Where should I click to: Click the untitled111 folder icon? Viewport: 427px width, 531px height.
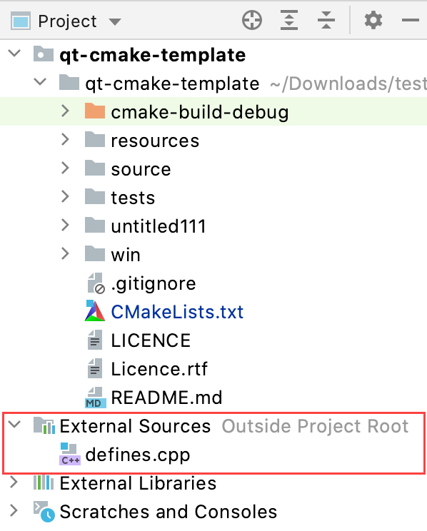click(94, 225)
